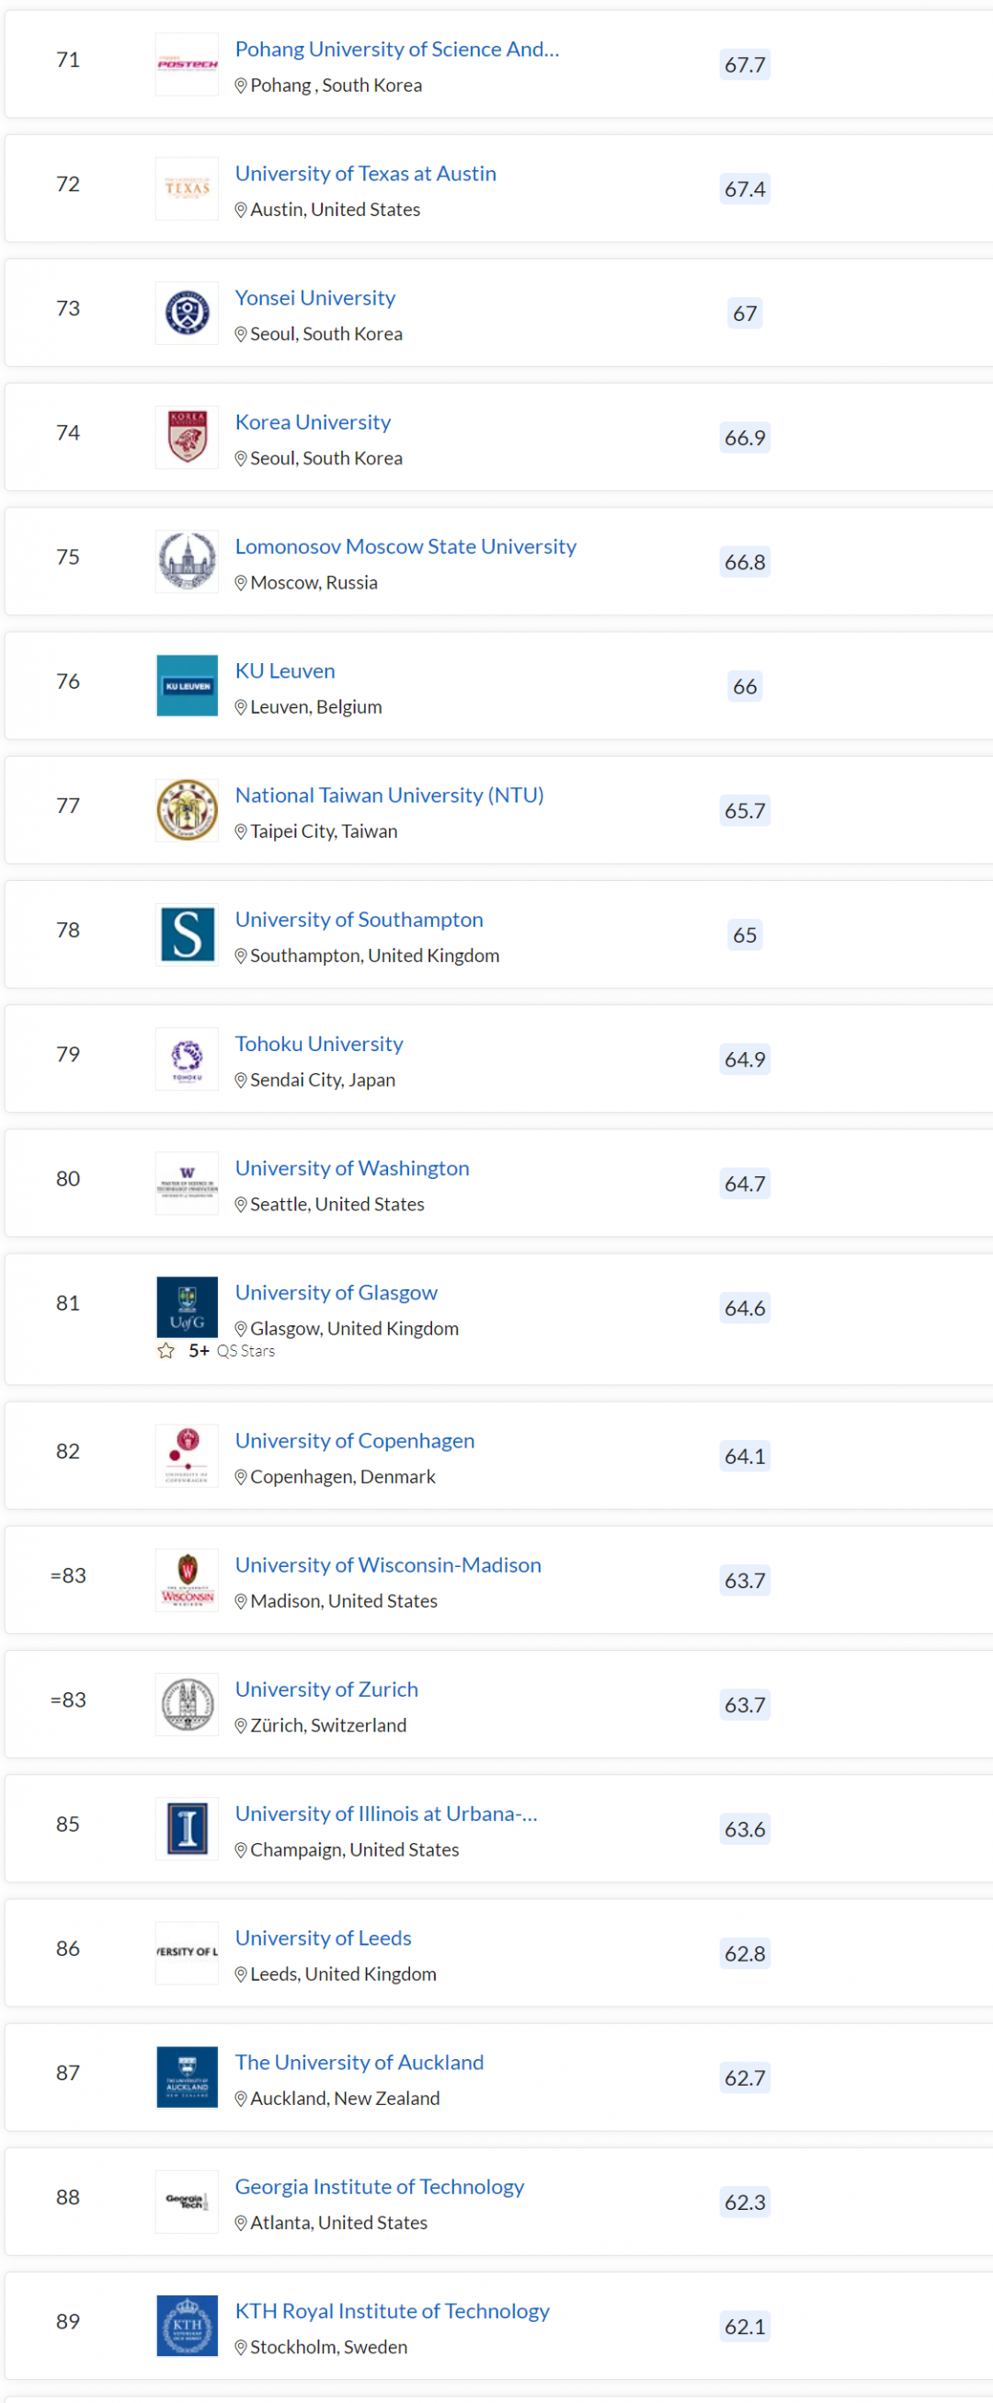Open Yonsei University crest icon
The image size is (993, 2403).
[187, 313]
